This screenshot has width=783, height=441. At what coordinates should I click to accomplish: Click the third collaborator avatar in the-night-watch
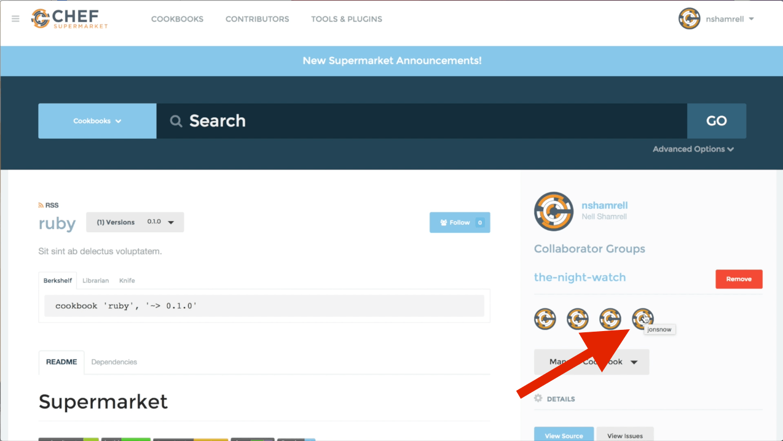610,319
